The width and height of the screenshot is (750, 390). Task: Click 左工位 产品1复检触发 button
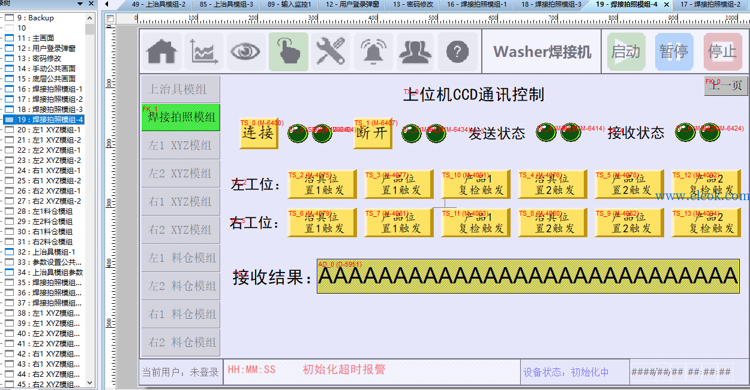pos(476,185)
